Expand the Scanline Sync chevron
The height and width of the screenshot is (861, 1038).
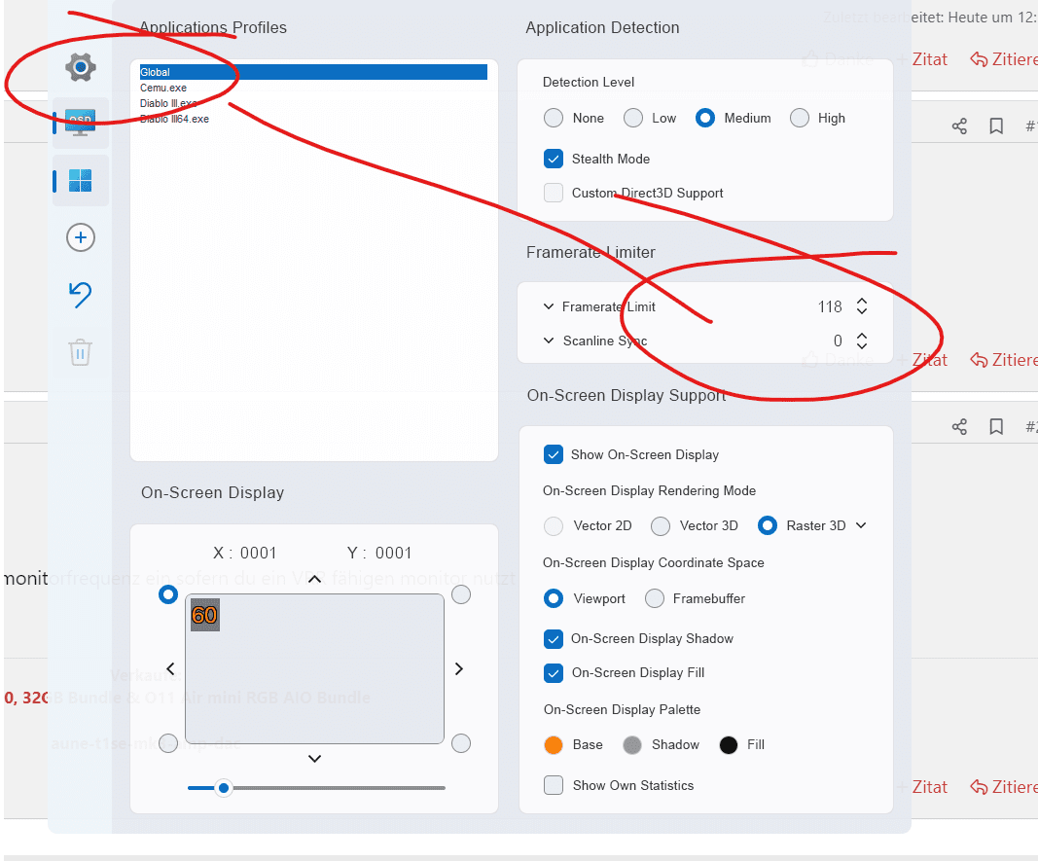(548, 341)
